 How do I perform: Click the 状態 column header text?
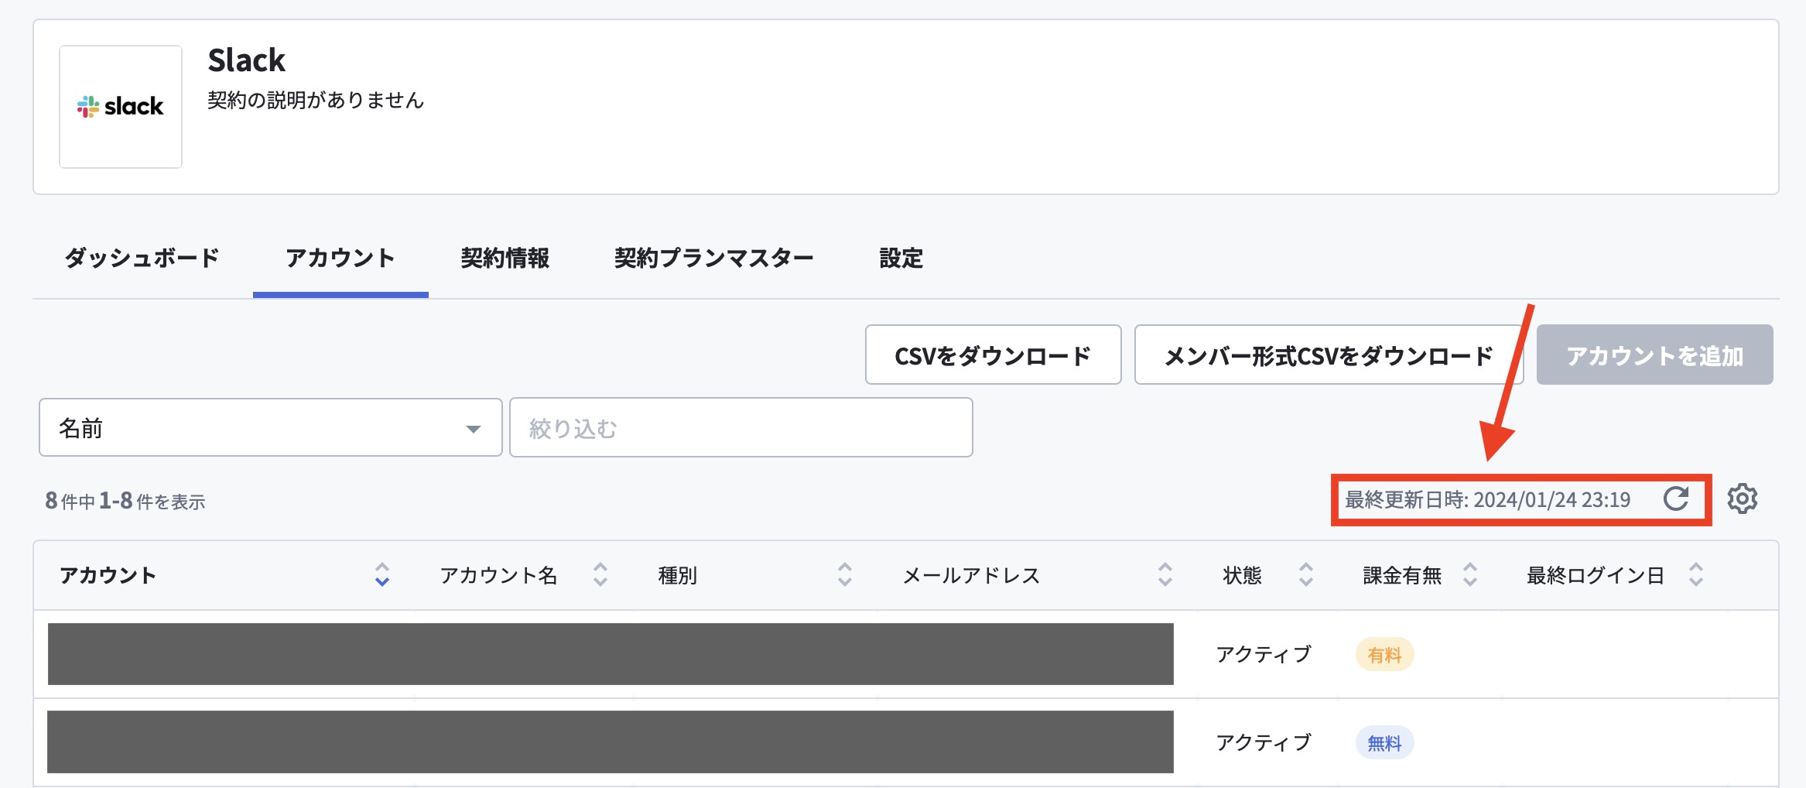(1243, 575)
